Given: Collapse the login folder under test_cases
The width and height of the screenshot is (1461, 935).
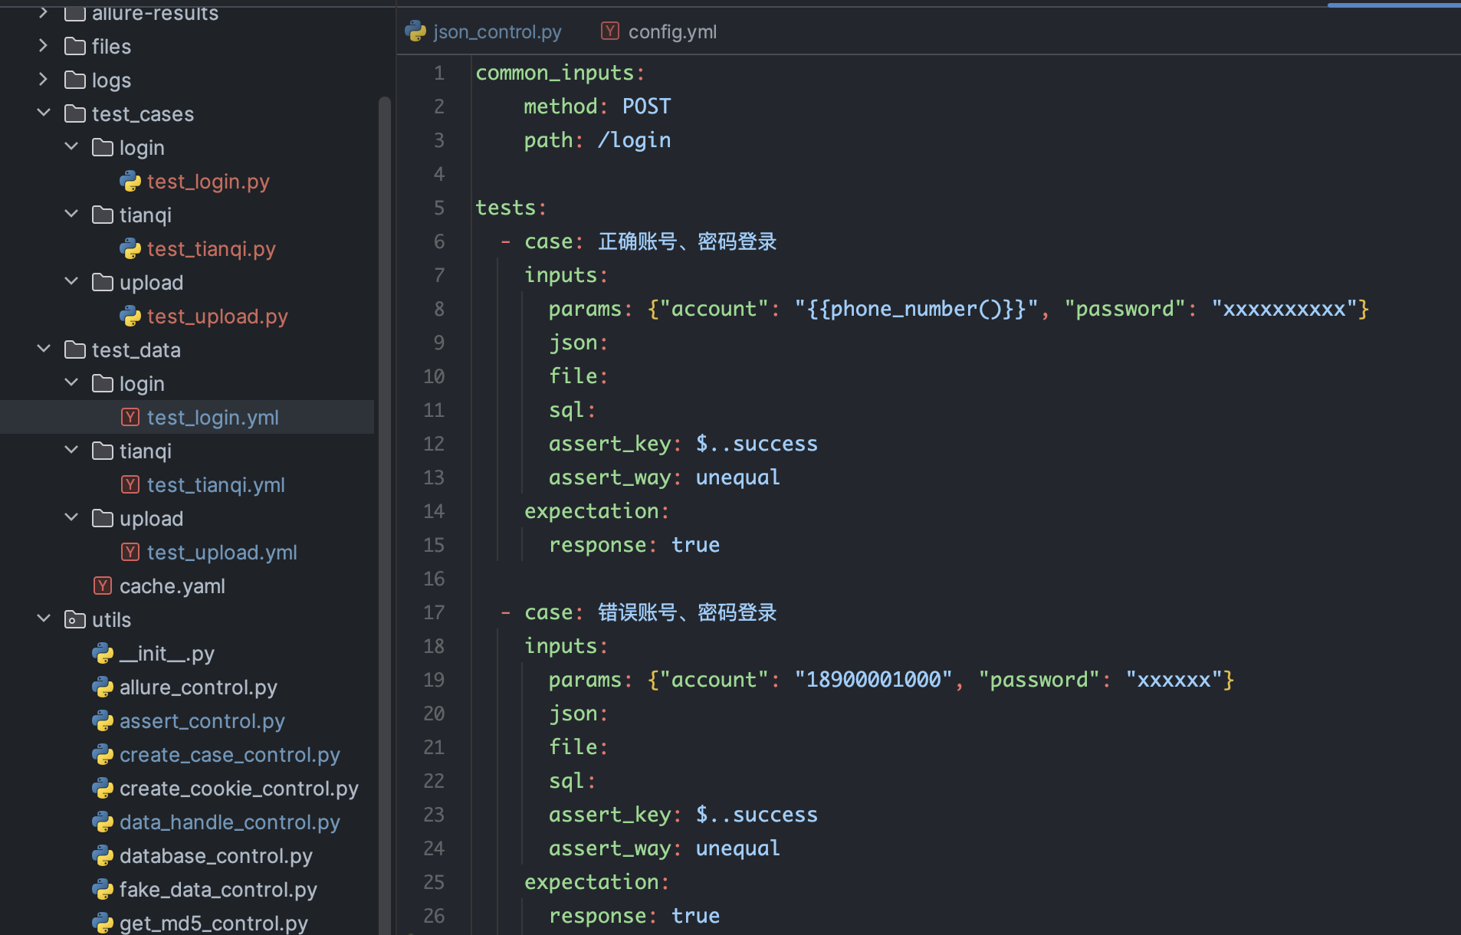Looking at the screenshot, I should pyautogui.click(x=71, y=147).
